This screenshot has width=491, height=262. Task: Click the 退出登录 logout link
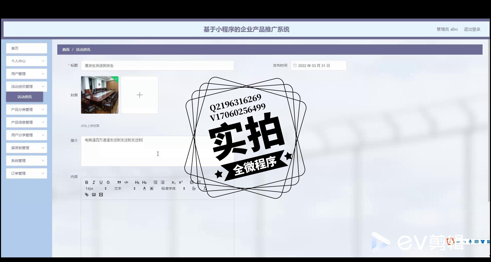tap(472, 29)
